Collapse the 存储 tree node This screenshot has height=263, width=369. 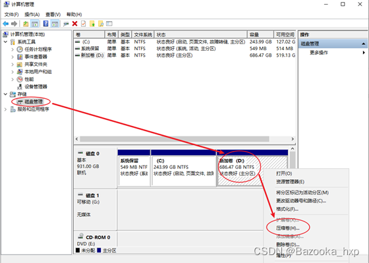(x=6, y=94)
